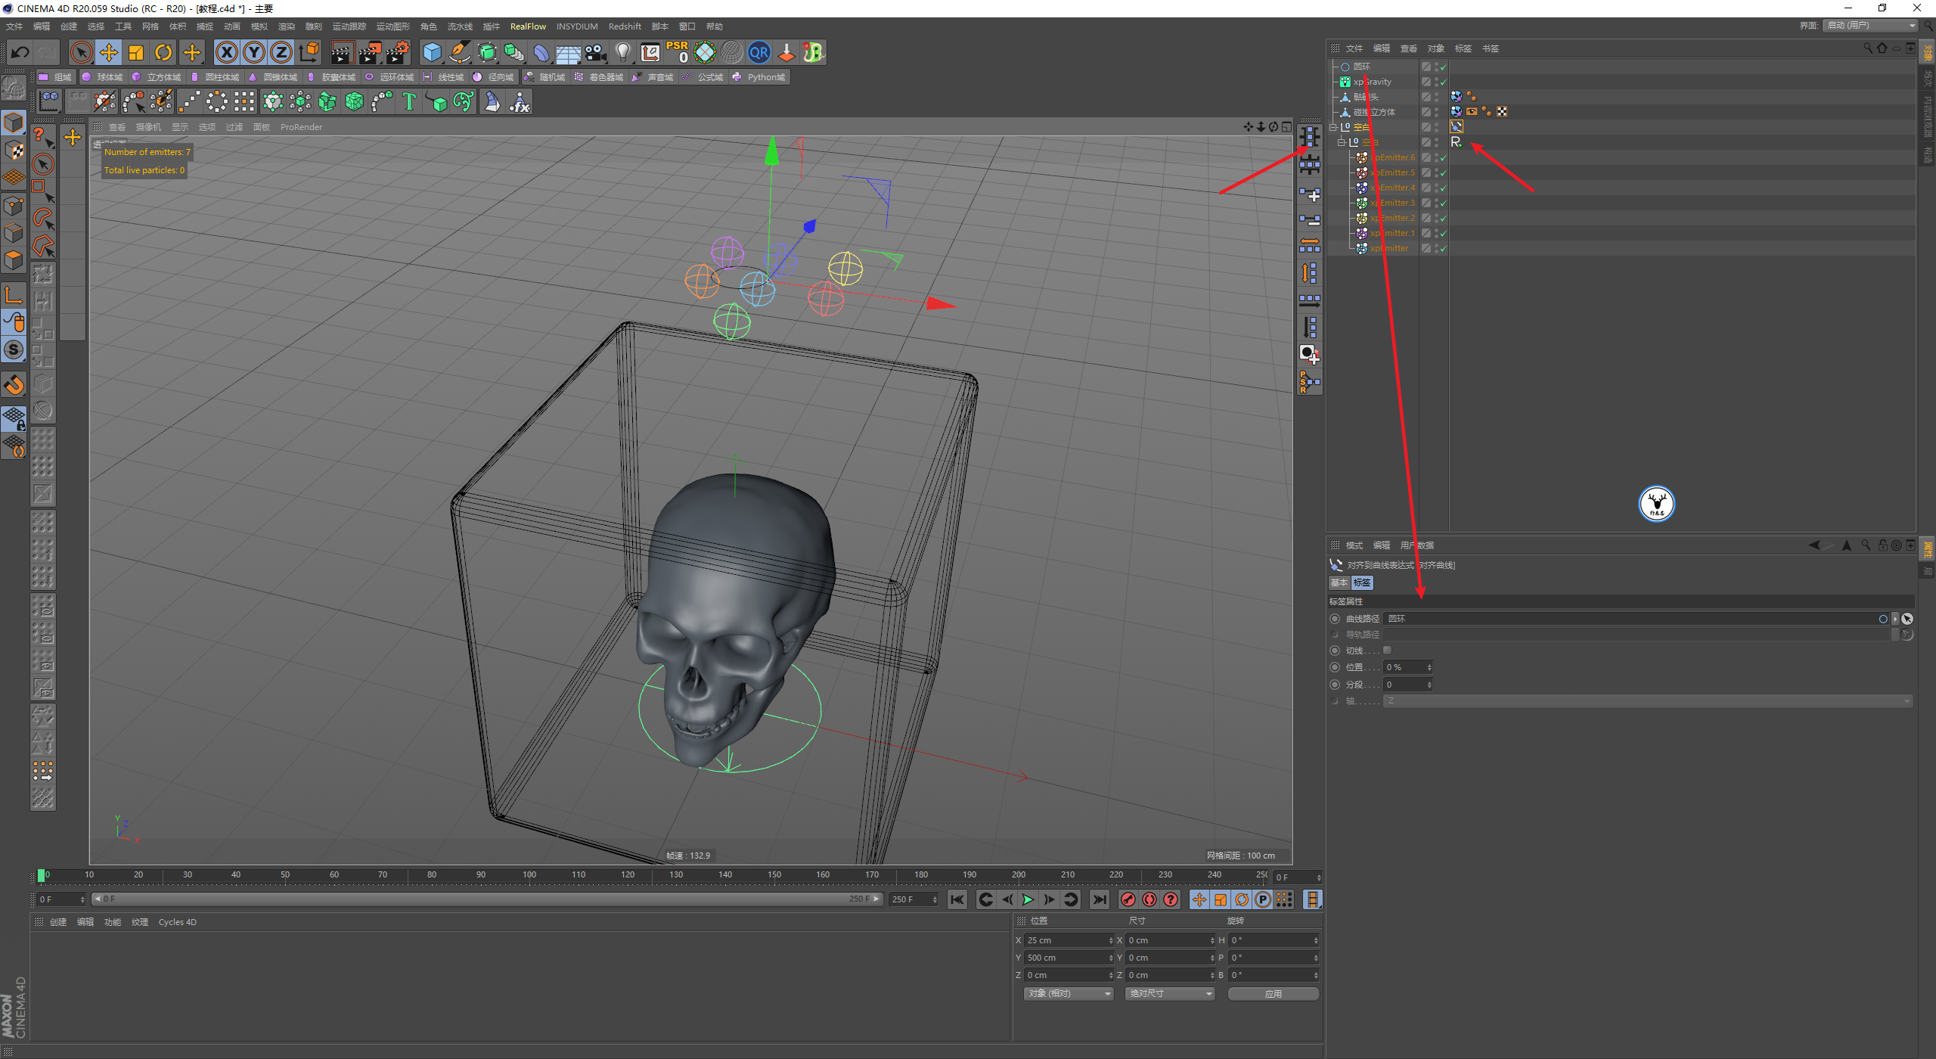Click frame 100 on the timeline ruler
1936x1059 pixels.
529,875
